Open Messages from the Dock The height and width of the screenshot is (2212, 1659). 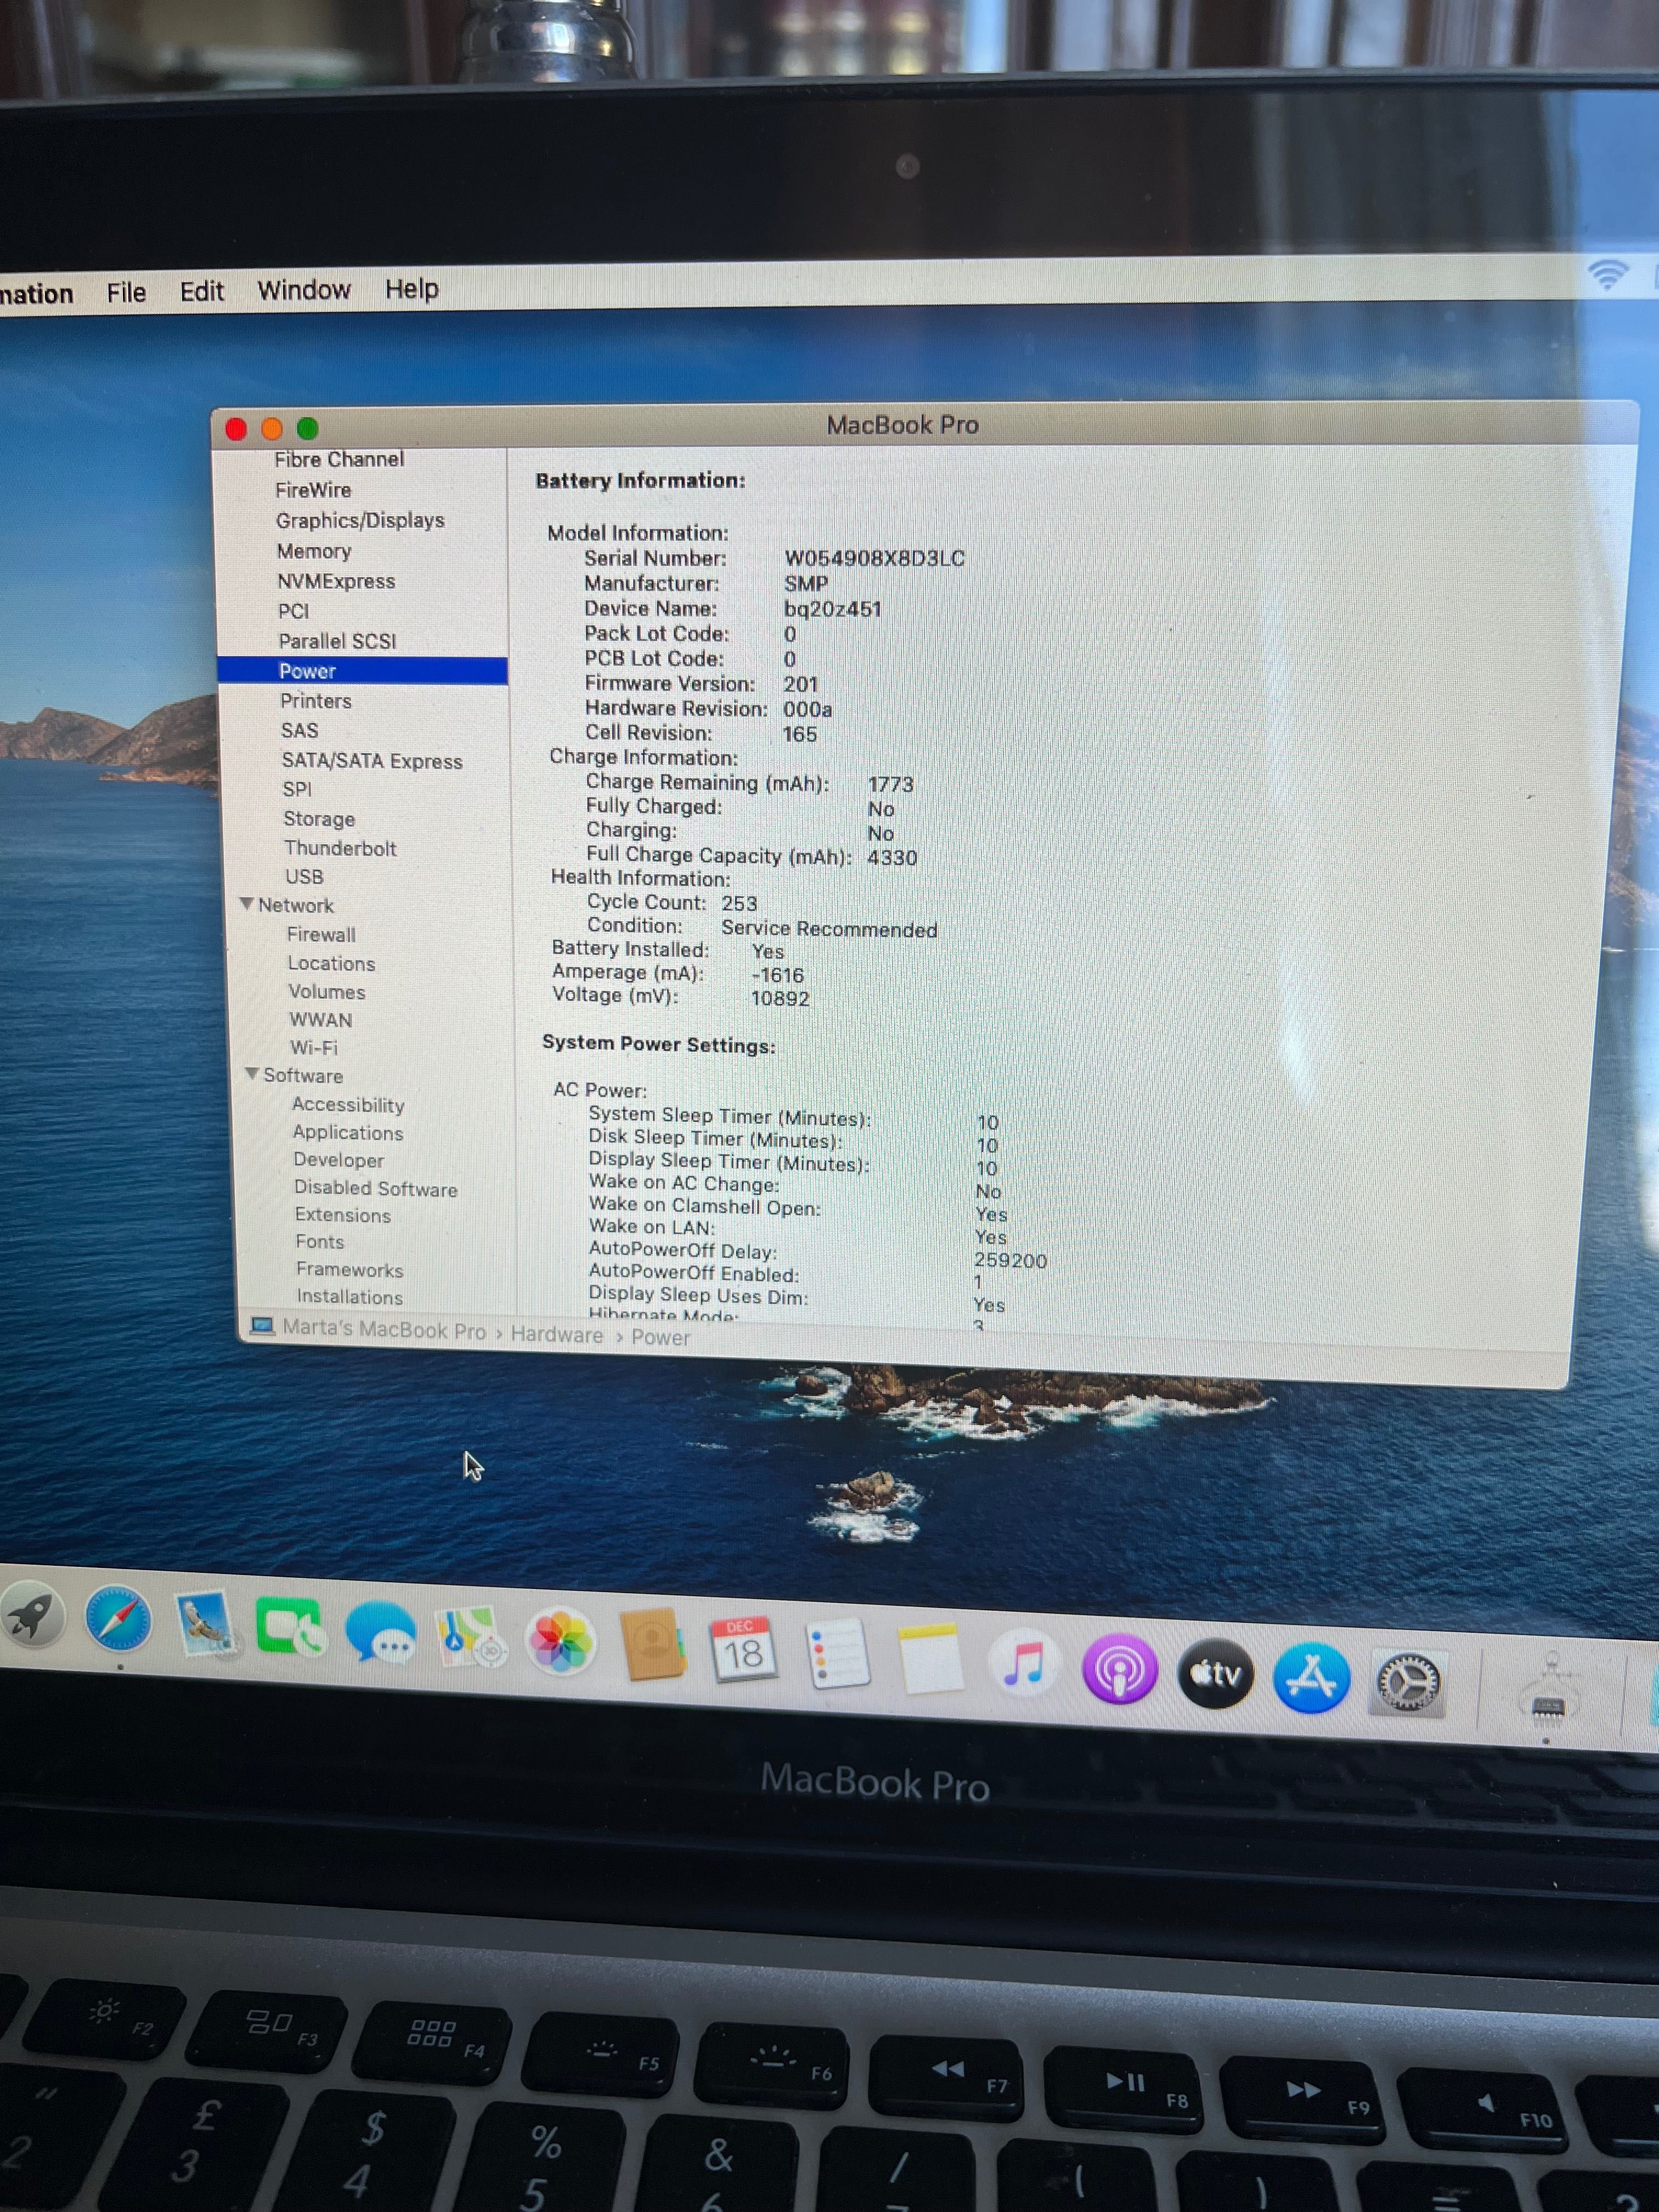click(380, 1632)
